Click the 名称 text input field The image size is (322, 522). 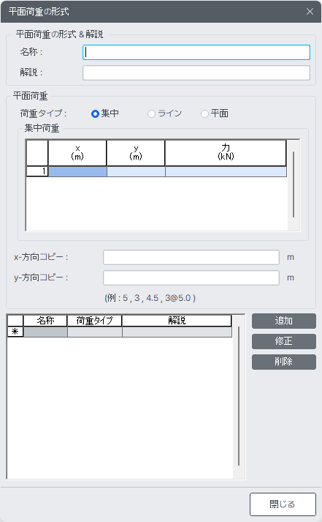click(196, 52)
